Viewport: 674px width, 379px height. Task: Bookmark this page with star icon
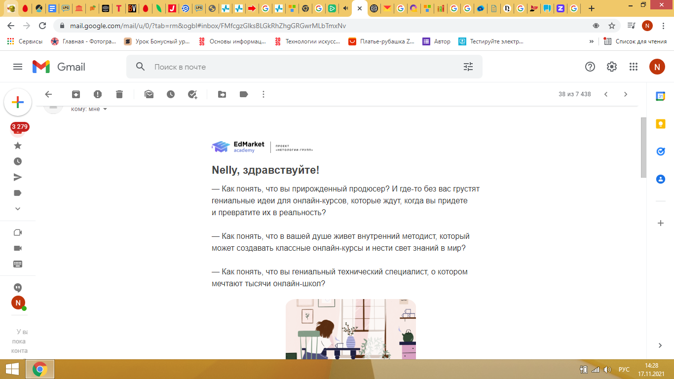612,26
